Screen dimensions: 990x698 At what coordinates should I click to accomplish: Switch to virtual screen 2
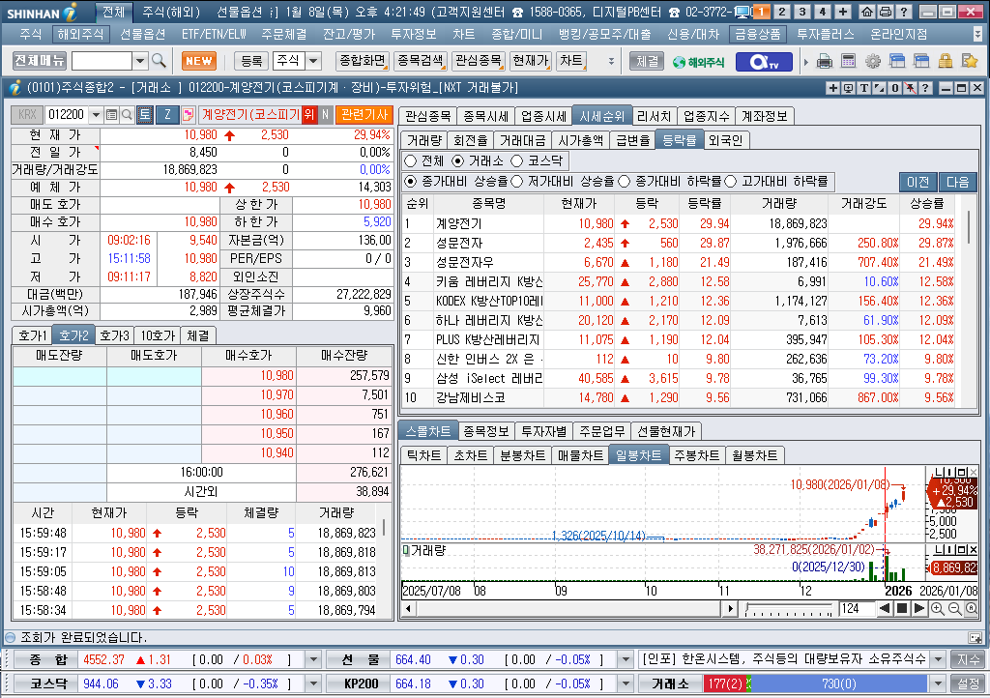[781, 12]
